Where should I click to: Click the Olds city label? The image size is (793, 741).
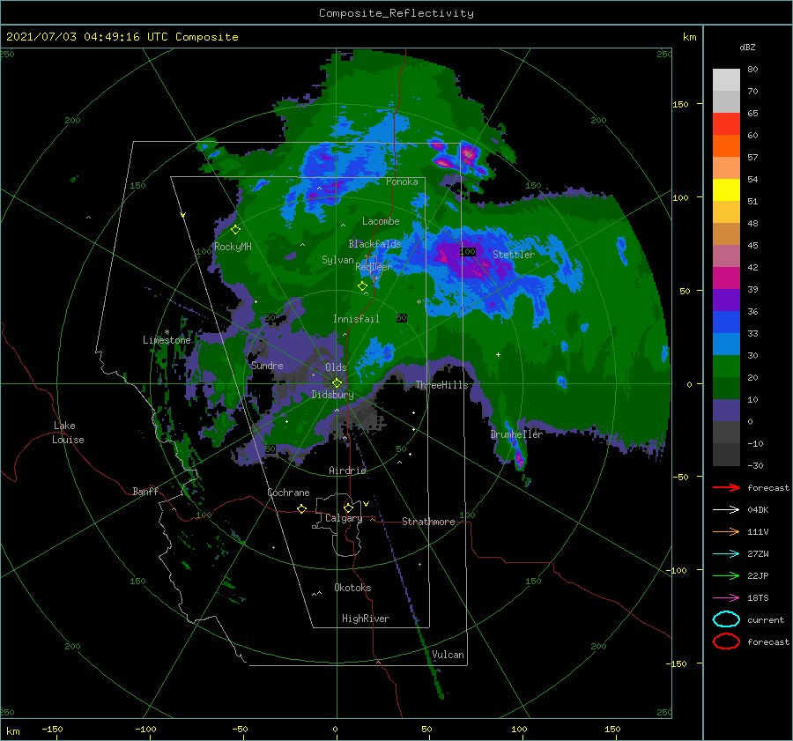pos(336,367)
